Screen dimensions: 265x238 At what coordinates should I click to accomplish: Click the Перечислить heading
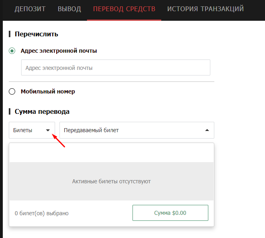coord(36,34)
